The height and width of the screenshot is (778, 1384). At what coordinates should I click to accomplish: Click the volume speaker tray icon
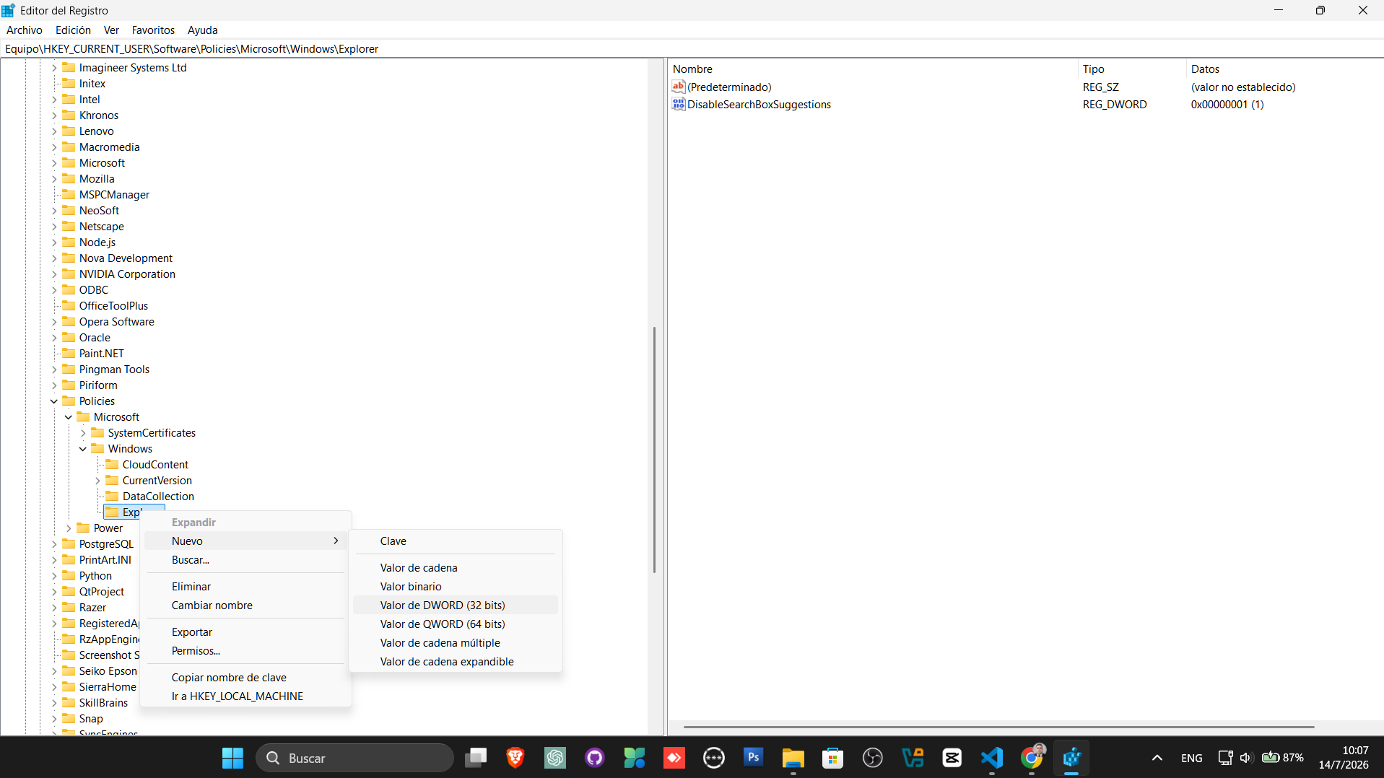click(x=1246, y=758)
